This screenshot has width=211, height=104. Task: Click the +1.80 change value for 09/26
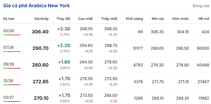tap(64, 62)
